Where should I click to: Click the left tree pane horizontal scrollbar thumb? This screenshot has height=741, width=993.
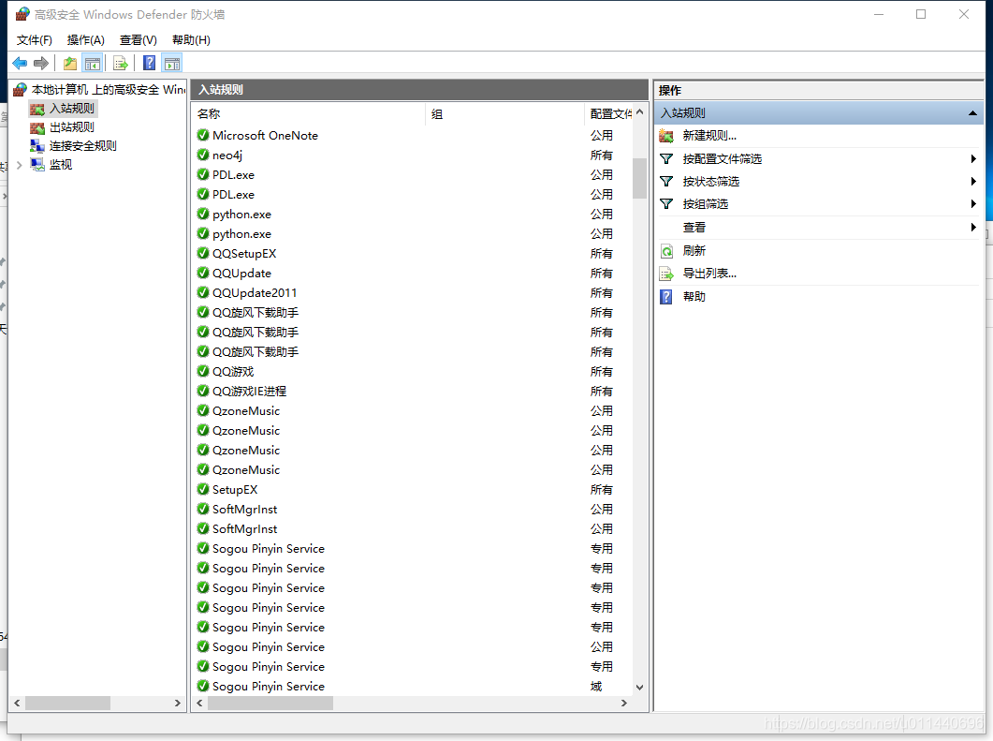(67, 703)
